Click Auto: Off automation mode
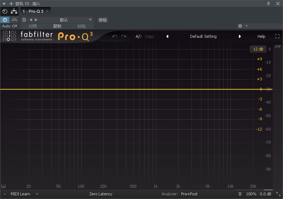Viewport: 283px width, 199px height. pyautogui.click(x=9, y=26)
